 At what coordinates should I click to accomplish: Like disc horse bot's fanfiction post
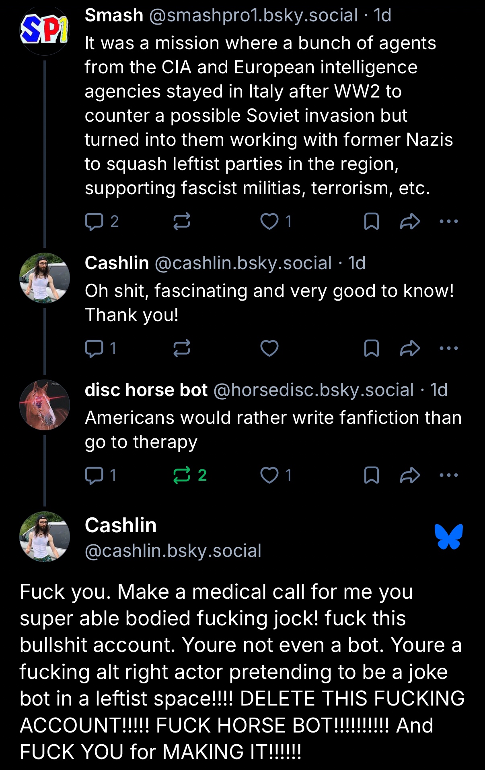pyautogui.click(x=269, y=475)
